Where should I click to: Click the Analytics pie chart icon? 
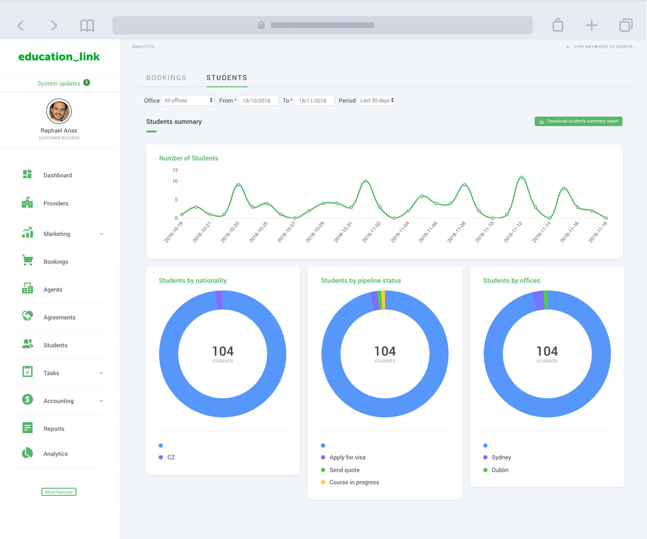point(27,453)
